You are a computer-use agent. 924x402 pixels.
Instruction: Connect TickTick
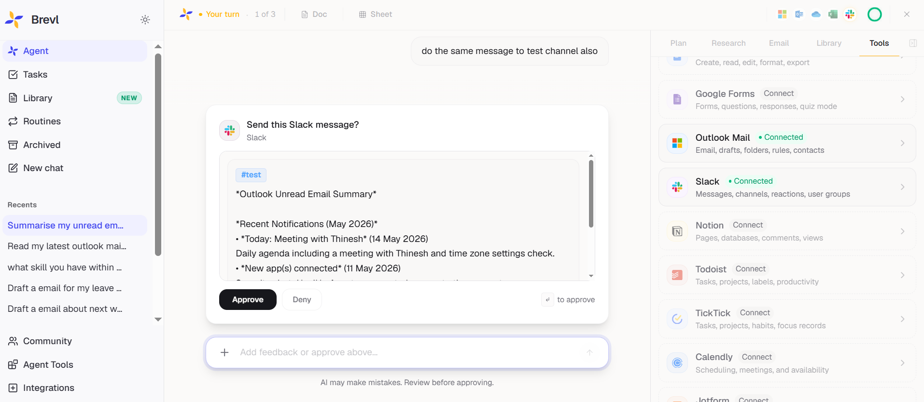pos(755,313)
